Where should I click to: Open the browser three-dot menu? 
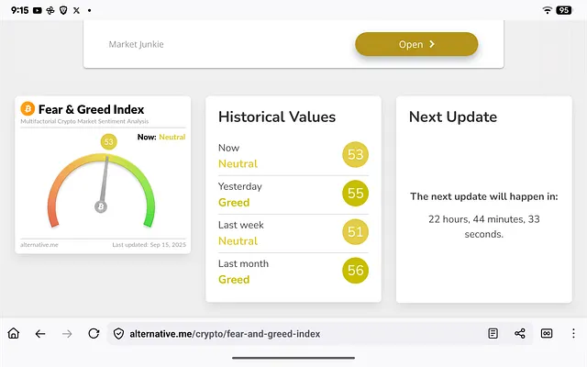click(x=573, y=333)
